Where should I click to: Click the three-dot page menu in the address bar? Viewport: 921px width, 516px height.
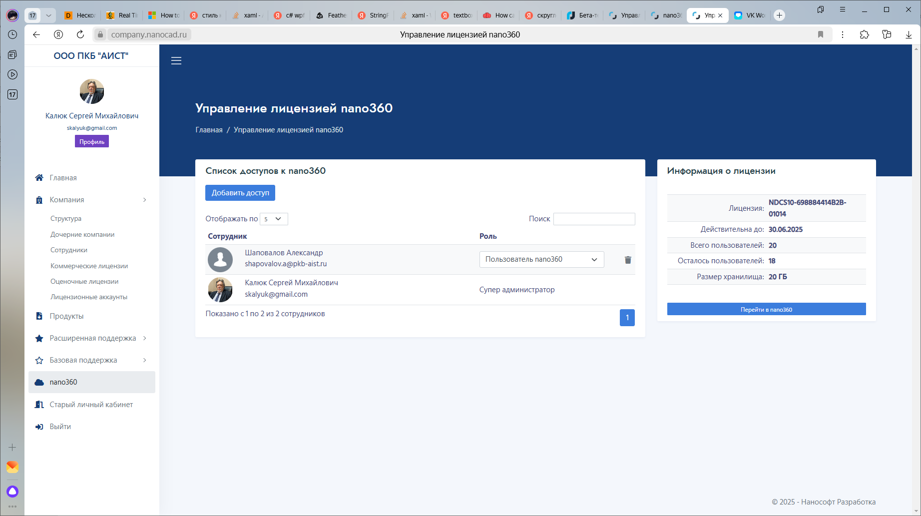(x=843, y=34)
